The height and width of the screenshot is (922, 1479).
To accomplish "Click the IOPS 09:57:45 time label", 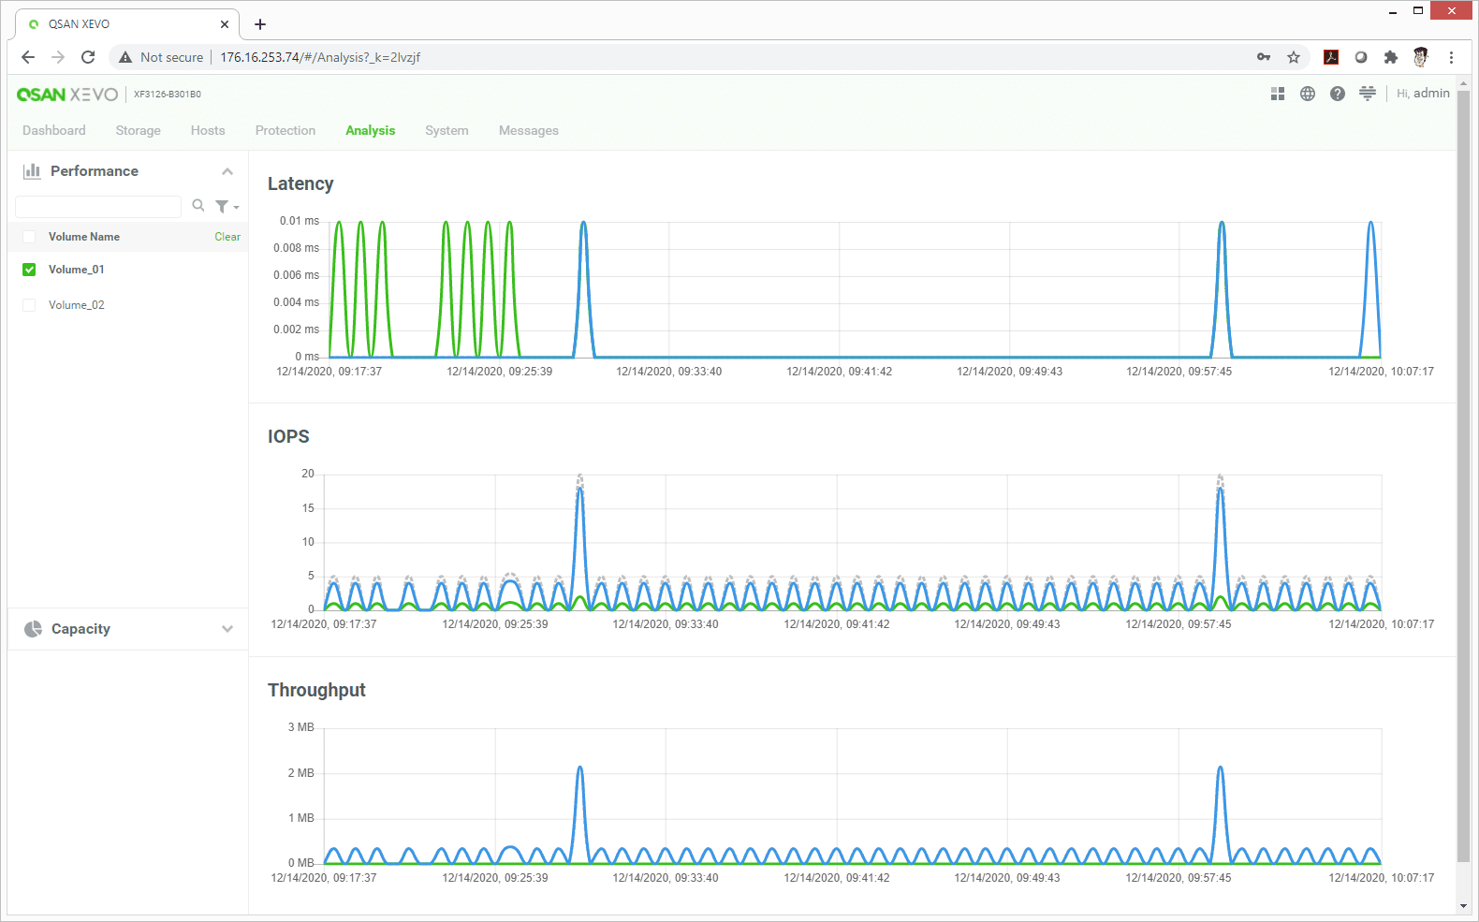I will 1179,624.
